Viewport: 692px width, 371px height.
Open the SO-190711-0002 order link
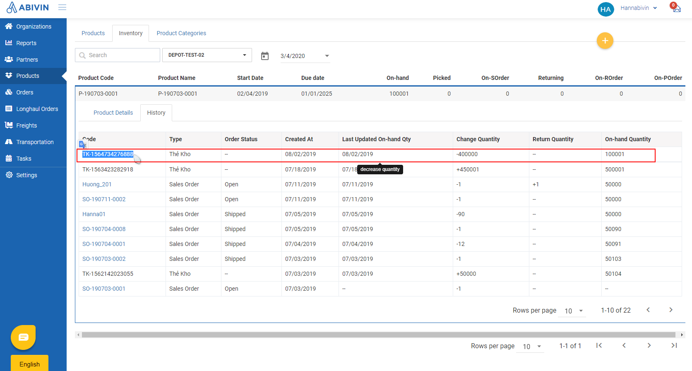(104, 199)
